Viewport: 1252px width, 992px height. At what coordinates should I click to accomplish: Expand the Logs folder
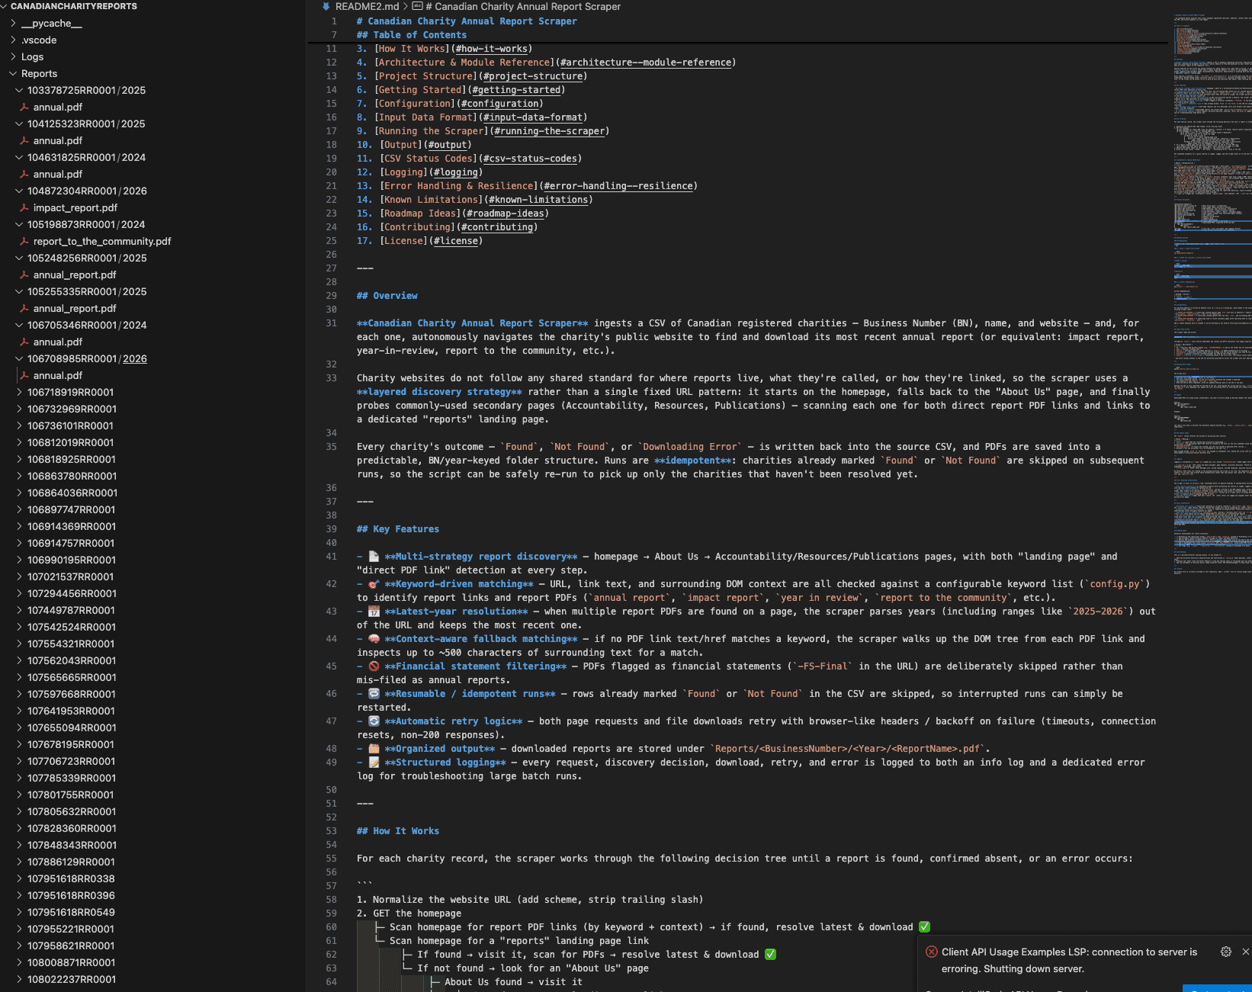[x=13, y=57]
